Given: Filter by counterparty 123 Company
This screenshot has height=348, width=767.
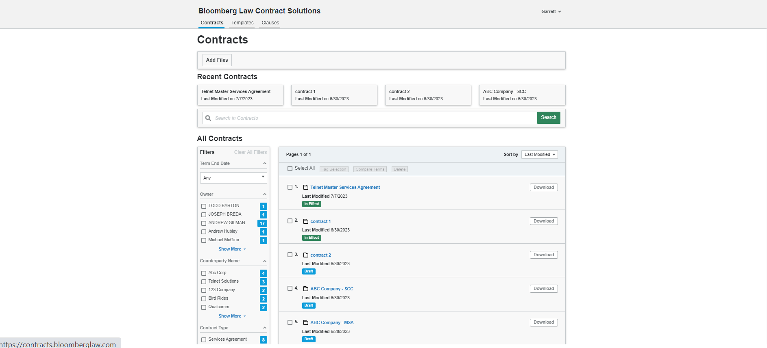Looking at the screenshot, I should pyautogui.click(x=204, y=290).
